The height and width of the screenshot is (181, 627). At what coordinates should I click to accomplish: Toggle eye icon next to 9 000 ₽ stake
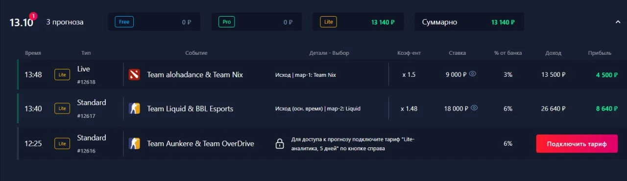(473, 74)
